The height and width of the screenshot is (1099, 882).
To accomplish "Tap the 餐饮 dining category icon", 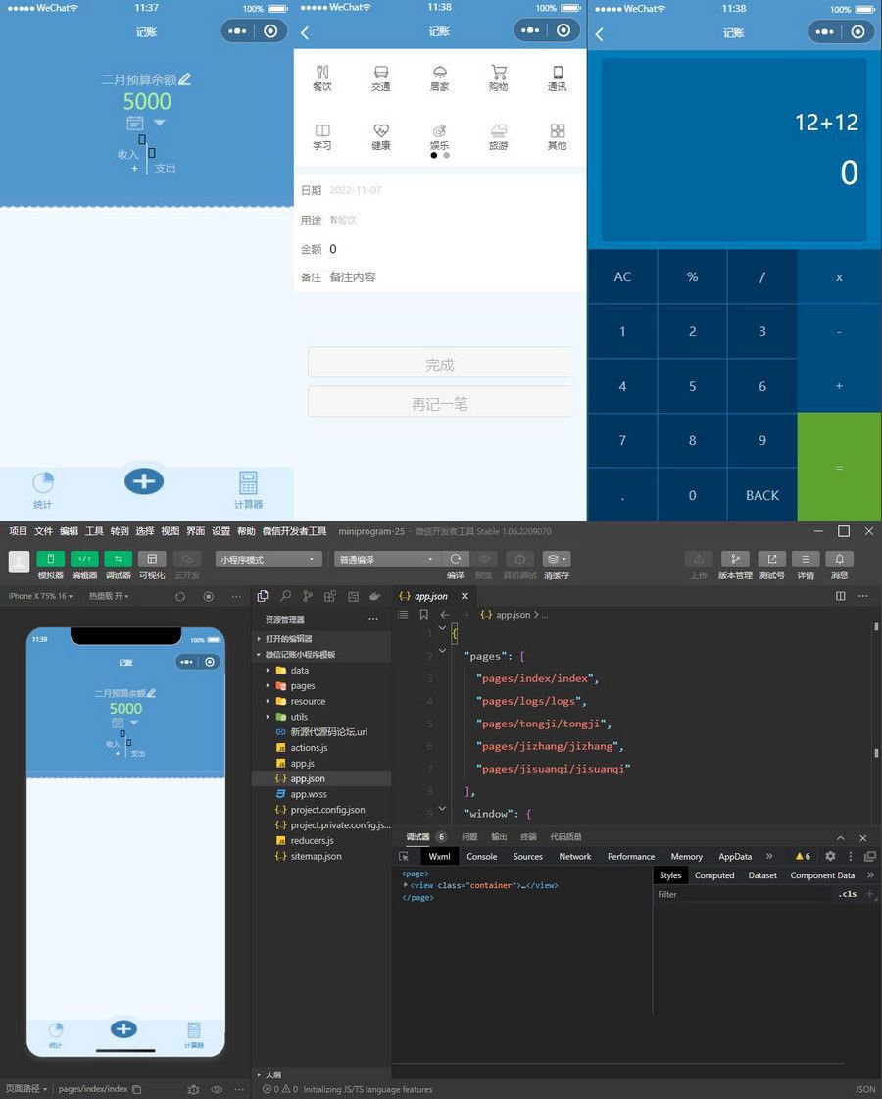I will click(x=322, y=73).
